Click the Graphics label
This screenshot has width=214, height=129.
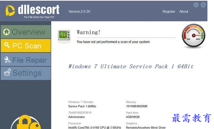pyautogui.click(x=131, y=123)
